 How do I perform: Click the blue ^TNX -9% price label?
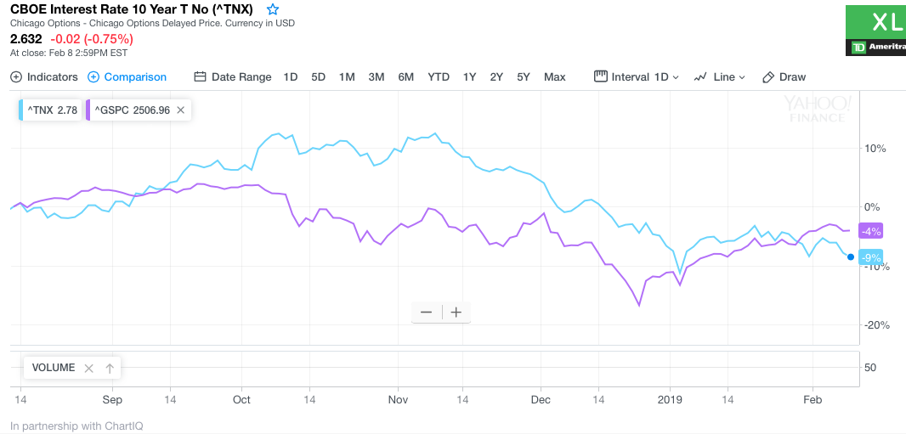[x=871, y=257]
